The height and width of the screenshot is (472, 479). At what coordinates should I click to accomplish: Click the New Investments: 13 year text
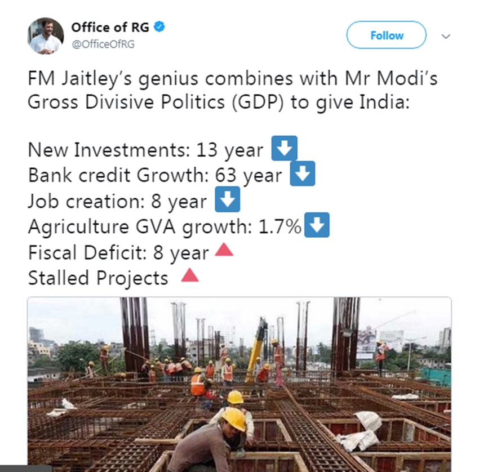pyautogui.click(x=145, y=150)
